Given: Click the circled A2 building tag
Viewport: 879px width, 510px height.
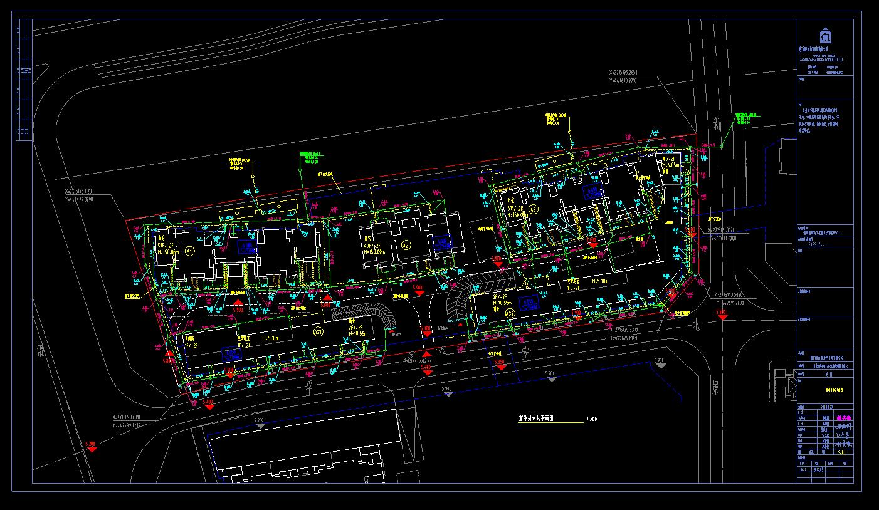Looking at the screenshot, I should point(406,245).
